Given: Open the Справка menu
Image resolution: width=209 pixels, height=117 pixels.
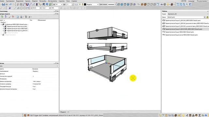Looking at the screenshot, I should tap(74, 1).
